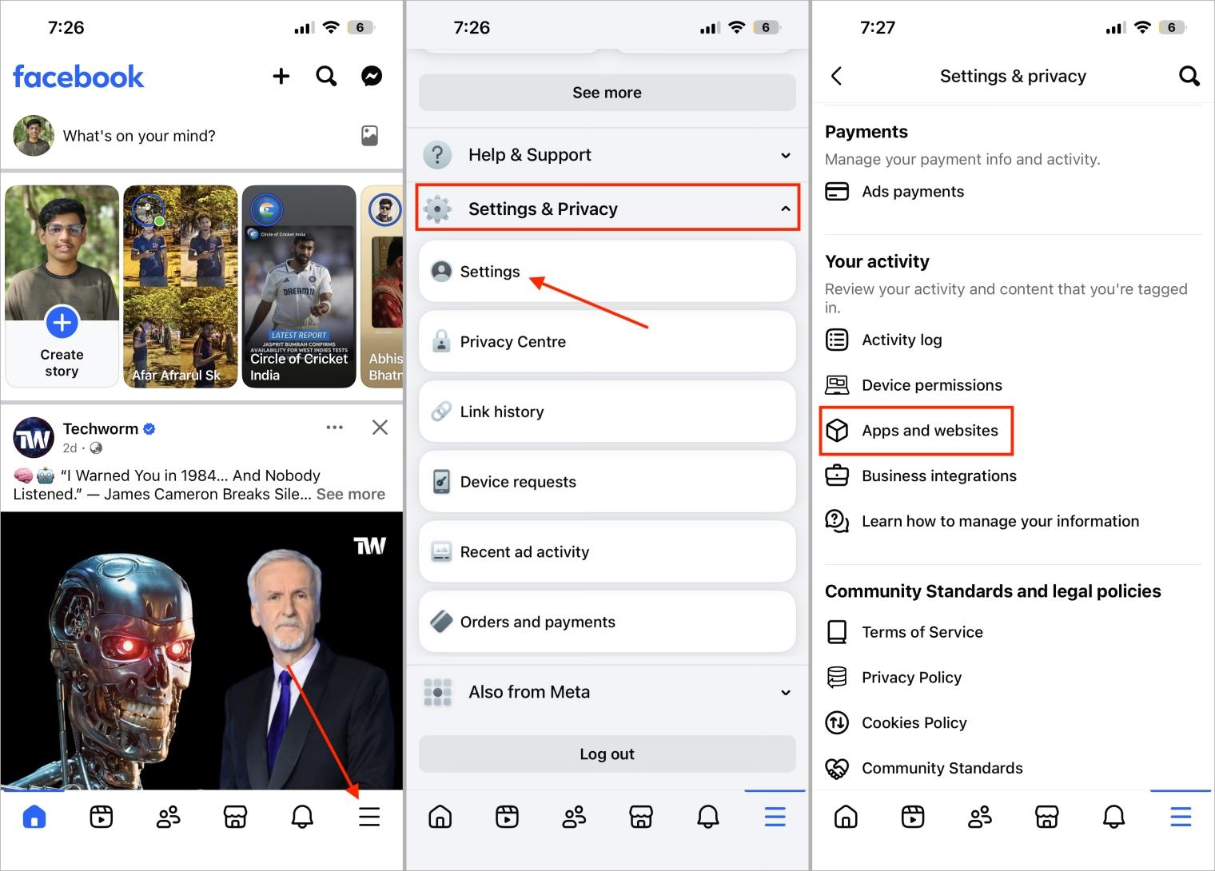The image size is (1215, 871).
Task: Open three-dot options on Techworm post
Action: pyautogui.click(x=334, y=428)
